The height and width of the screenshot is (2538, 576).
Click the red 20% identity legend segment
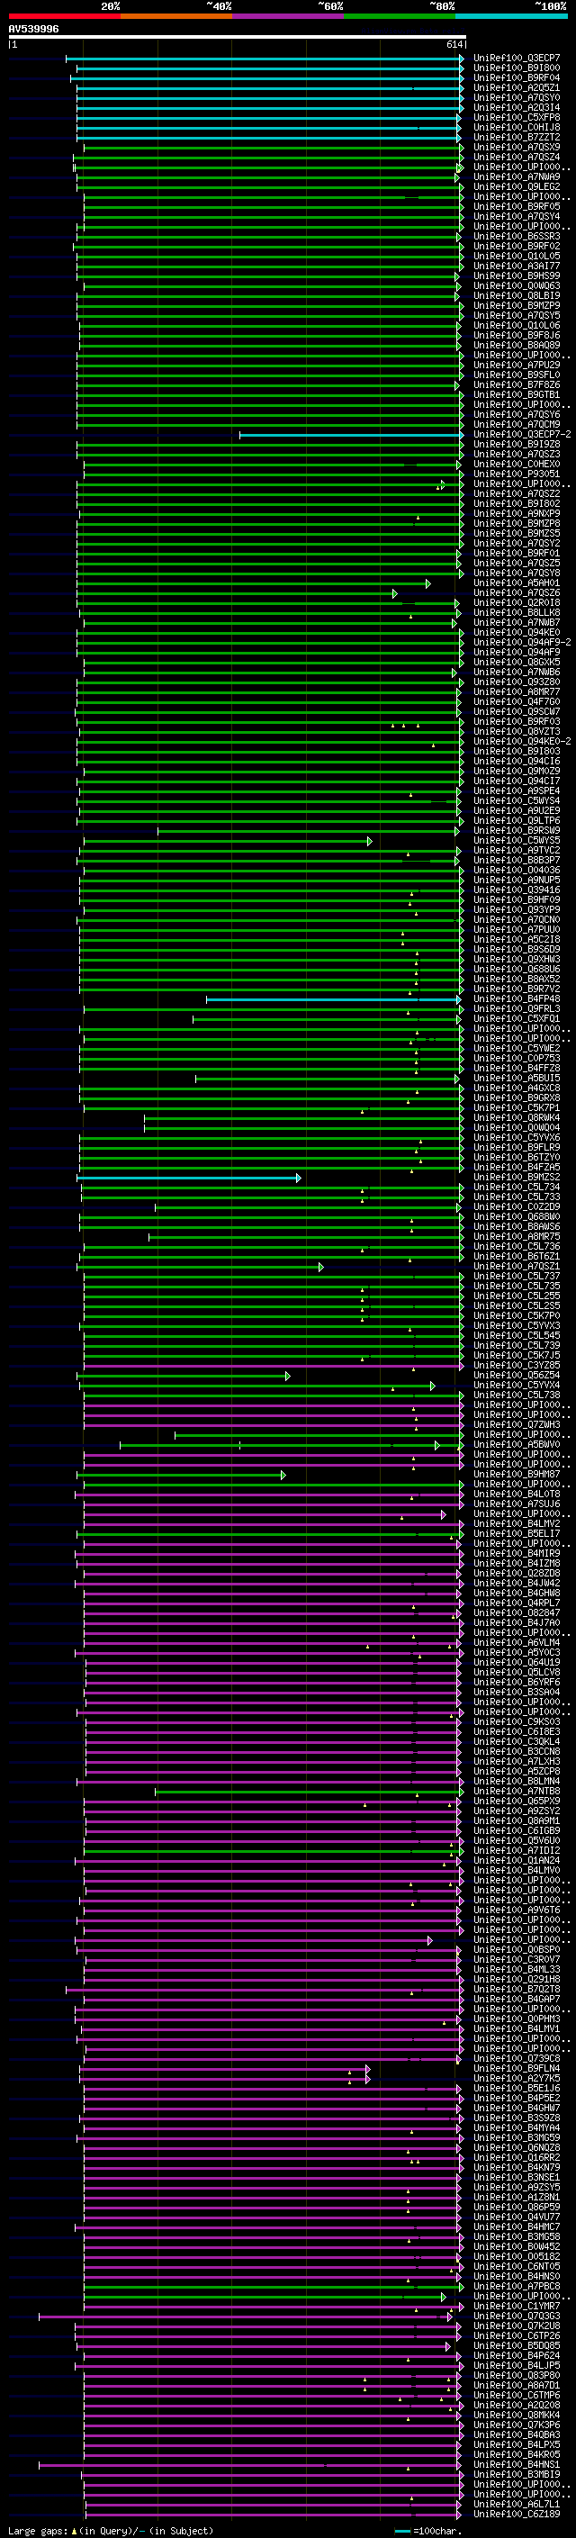64,17
